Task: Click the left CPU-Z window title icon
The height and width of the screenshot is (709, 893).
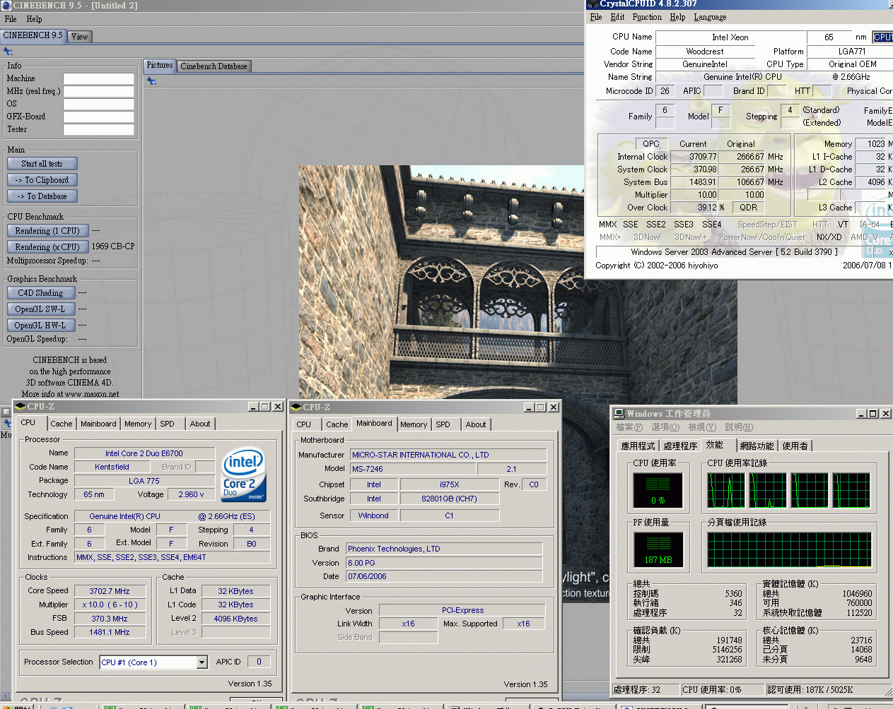Action: pos(21,407)
